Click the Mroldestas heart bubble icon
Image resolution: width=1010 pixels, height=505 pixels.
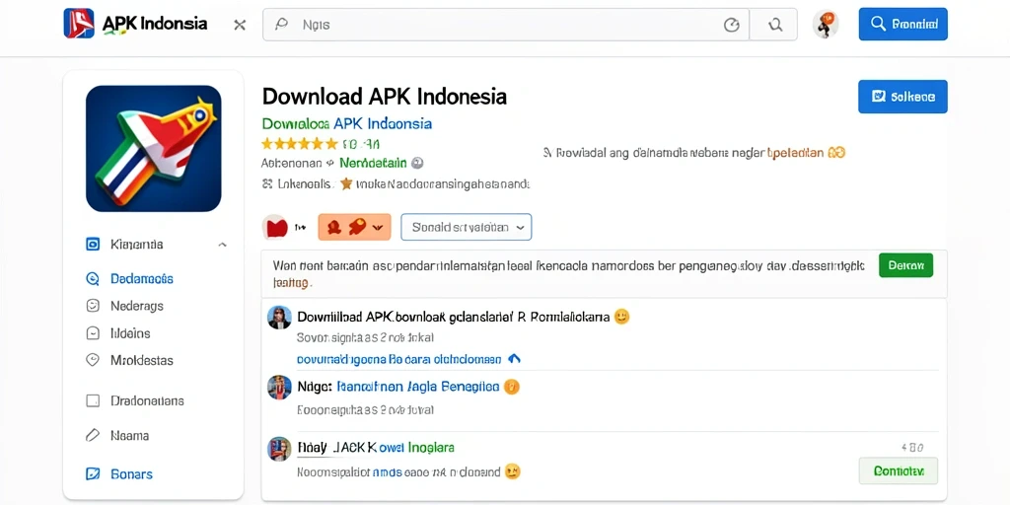pyautogui.click(x=93, y=360)
